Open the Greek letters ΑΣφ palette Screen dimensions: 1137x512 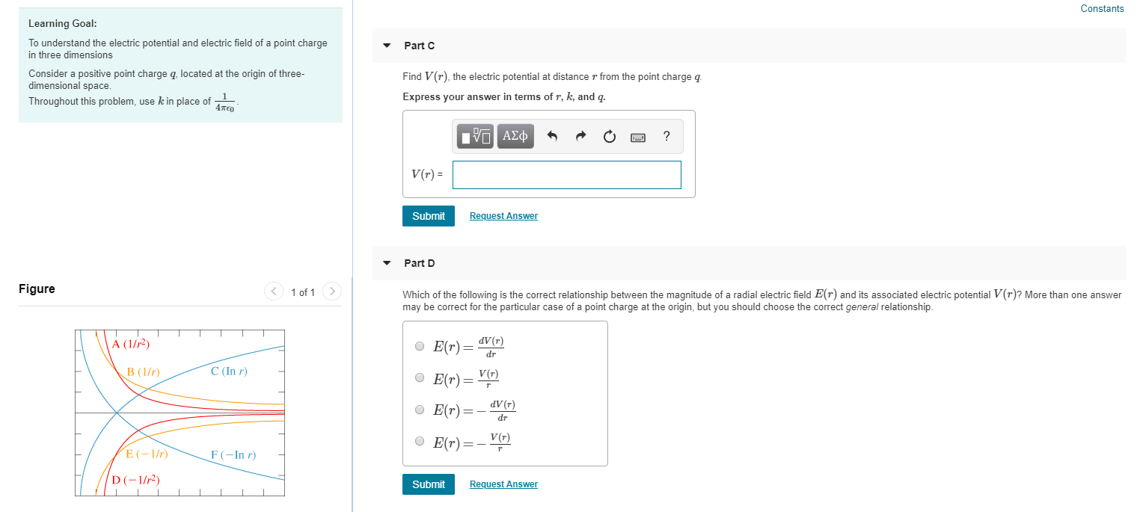tap(515, 136)
